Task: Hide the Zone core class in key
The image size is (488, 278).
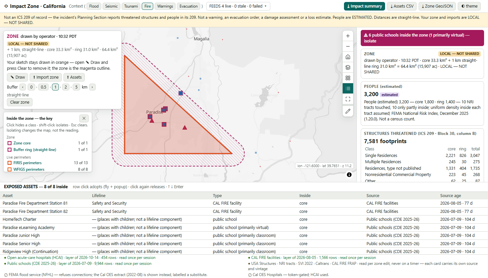Action: click(48, 143)
